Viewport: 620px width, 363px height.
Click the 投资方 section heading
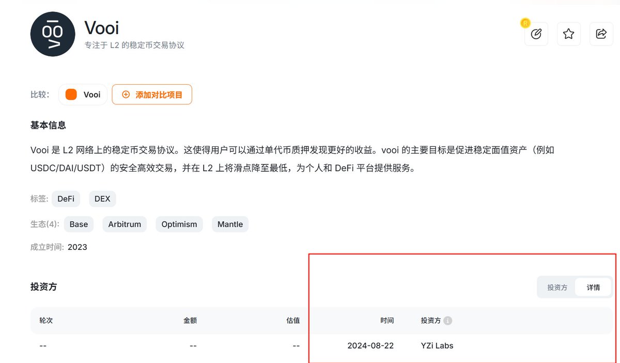point(44,286)
